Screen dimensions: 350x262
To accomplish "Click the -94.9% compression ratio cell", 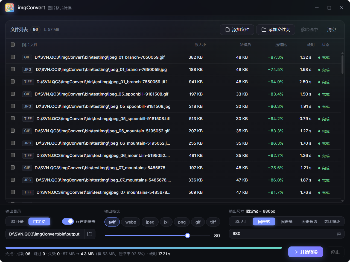I will coord(276,82).
